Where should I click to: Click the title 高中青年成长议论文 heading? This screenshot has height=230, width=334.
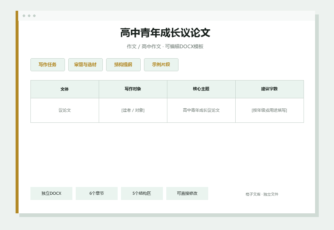tap(165, 33)
